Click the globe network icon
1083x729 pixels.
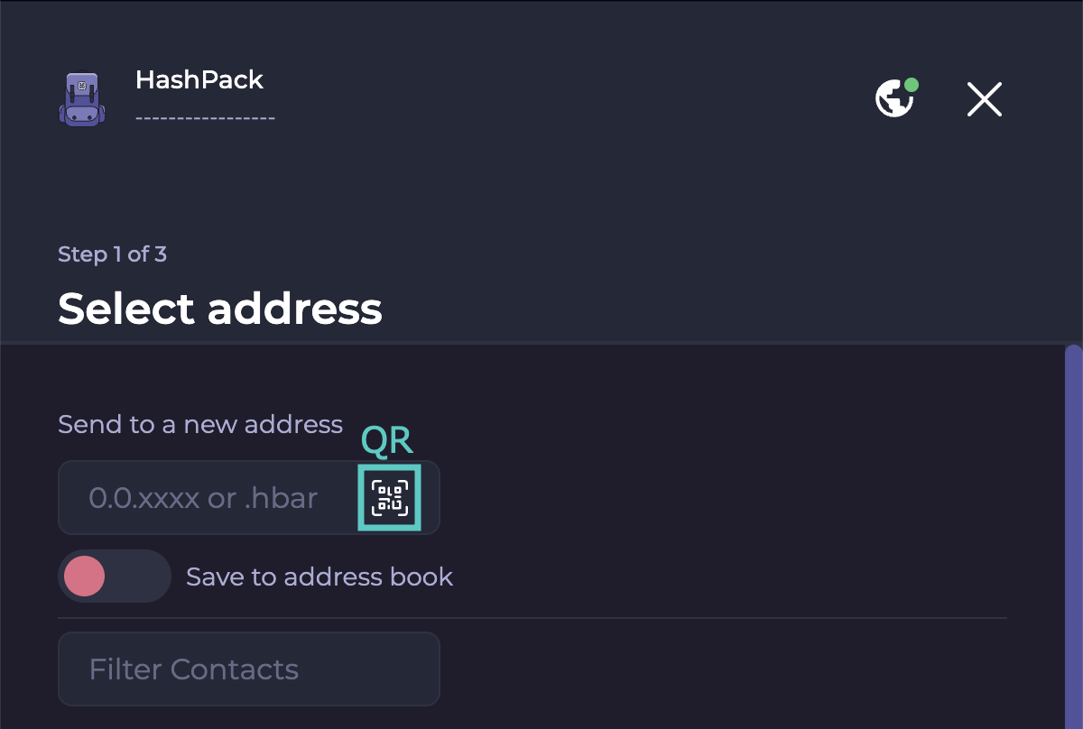tap(893, 99)
